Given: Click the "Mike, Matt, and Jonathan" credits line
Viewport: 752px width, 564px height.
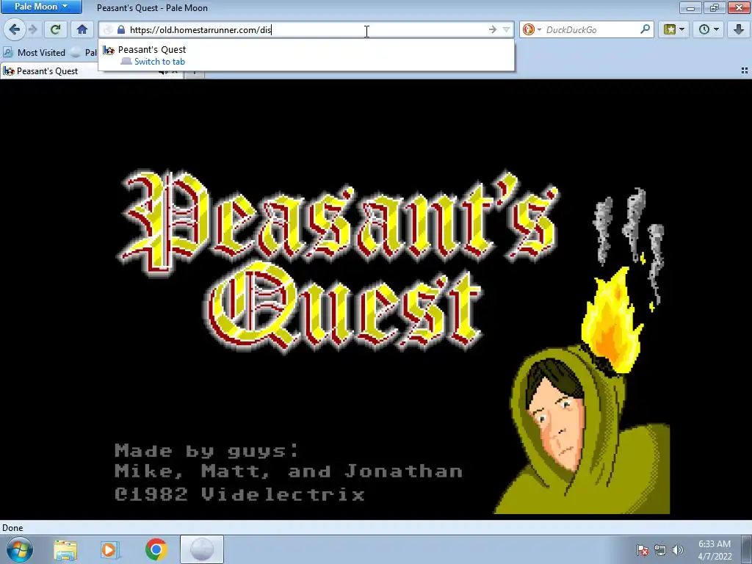Looking at the screenshot, I should tap(289, 471).
